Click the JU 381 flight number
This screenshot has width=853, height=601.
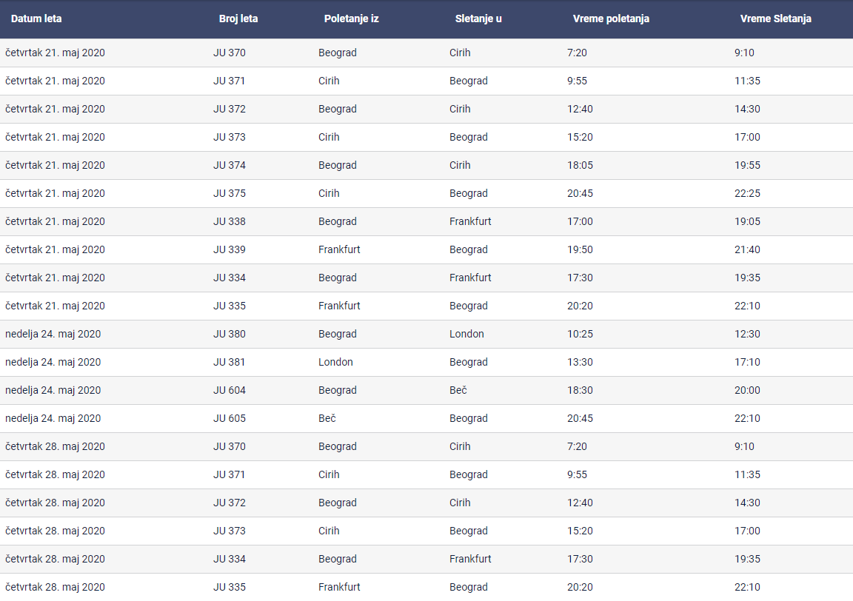point(230,362)
